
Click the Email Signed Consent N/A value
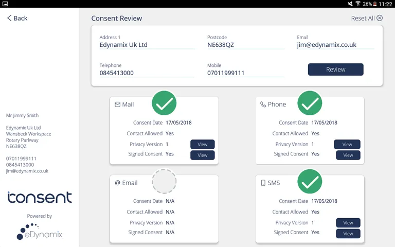170,233
